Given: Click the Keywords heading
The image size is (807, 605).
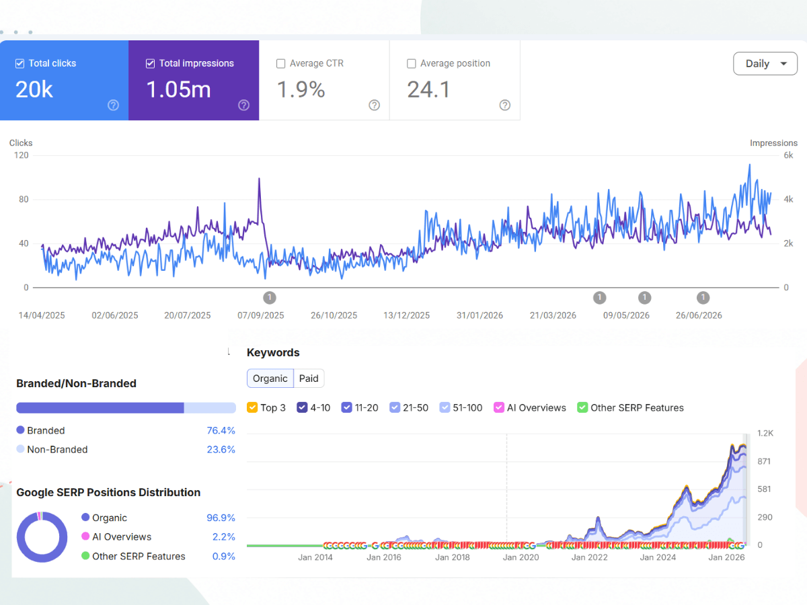Looking at the screenshot, I should tap(273, 352).
